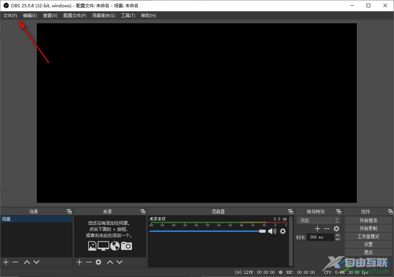Image resolution: width=394 pixels, height=277 pixels.
Task: Open the 场景集合(S) menu
Action: click(x=104, y=16)
